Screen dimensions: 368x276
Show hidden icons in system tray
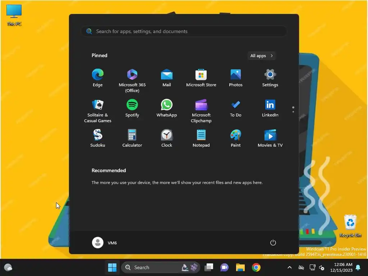coord(290,267)
